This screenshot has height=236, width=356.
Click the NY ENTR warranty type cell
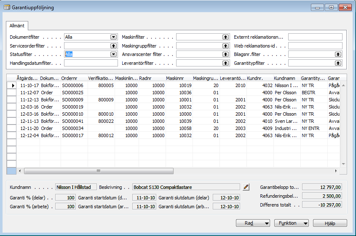[314, 128]
